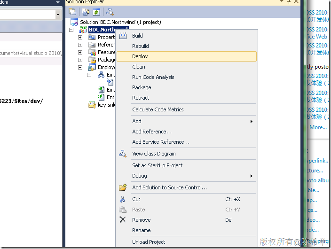Click the 'ble...' sidebar link
The image size is (331, 249).
tap(314, 190)
